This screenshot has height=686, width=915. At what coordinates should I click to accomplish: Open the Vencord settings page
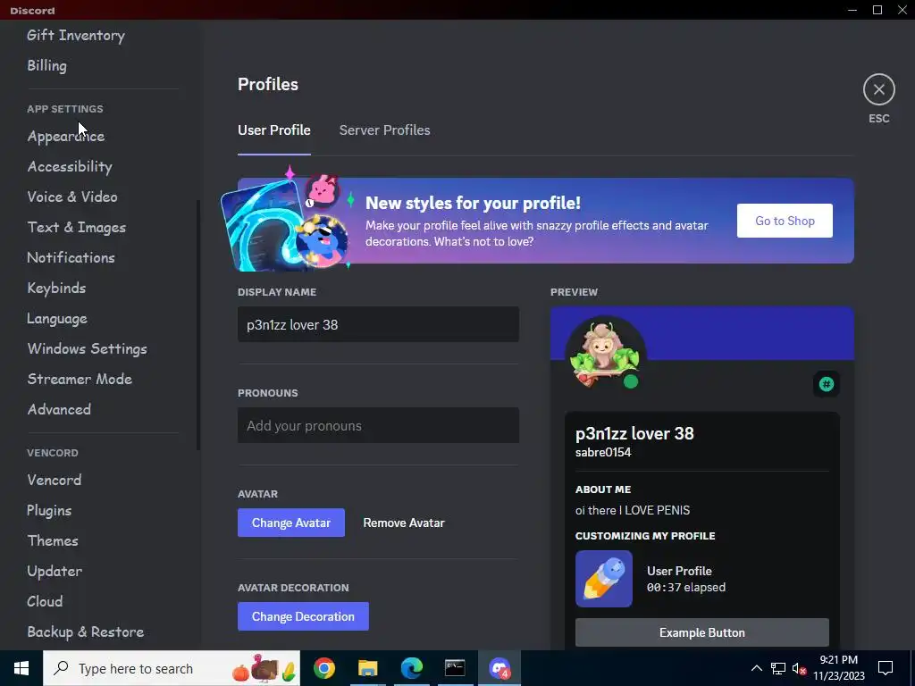55,480
